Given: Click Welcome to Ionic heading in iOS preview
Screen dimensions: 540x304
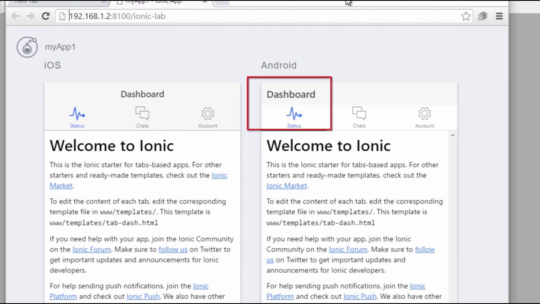Looking at the screenshot, I should pos(111,146).
